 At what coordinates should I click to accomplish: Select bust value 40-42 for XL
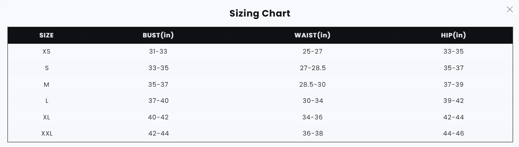158,117
